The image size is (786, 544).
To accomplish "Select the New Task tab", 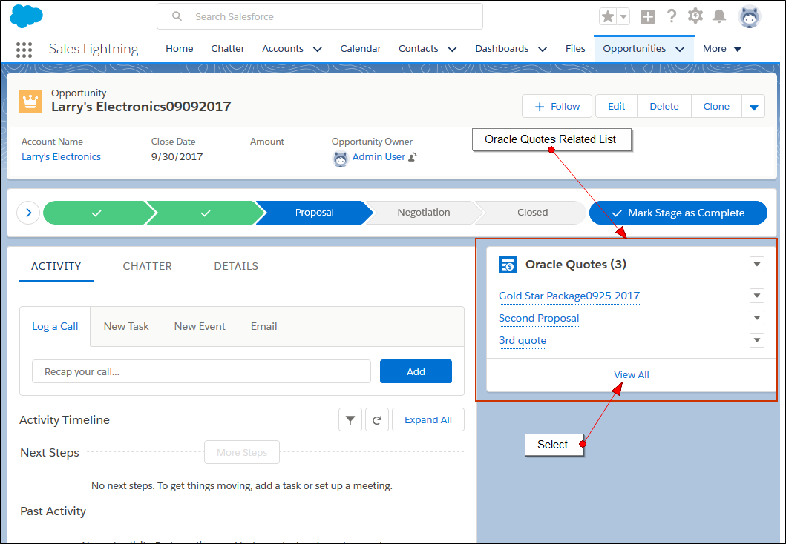I will (x=126, y=326).
